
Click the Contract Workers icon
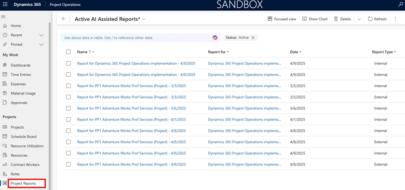click(x=5, y=165)
